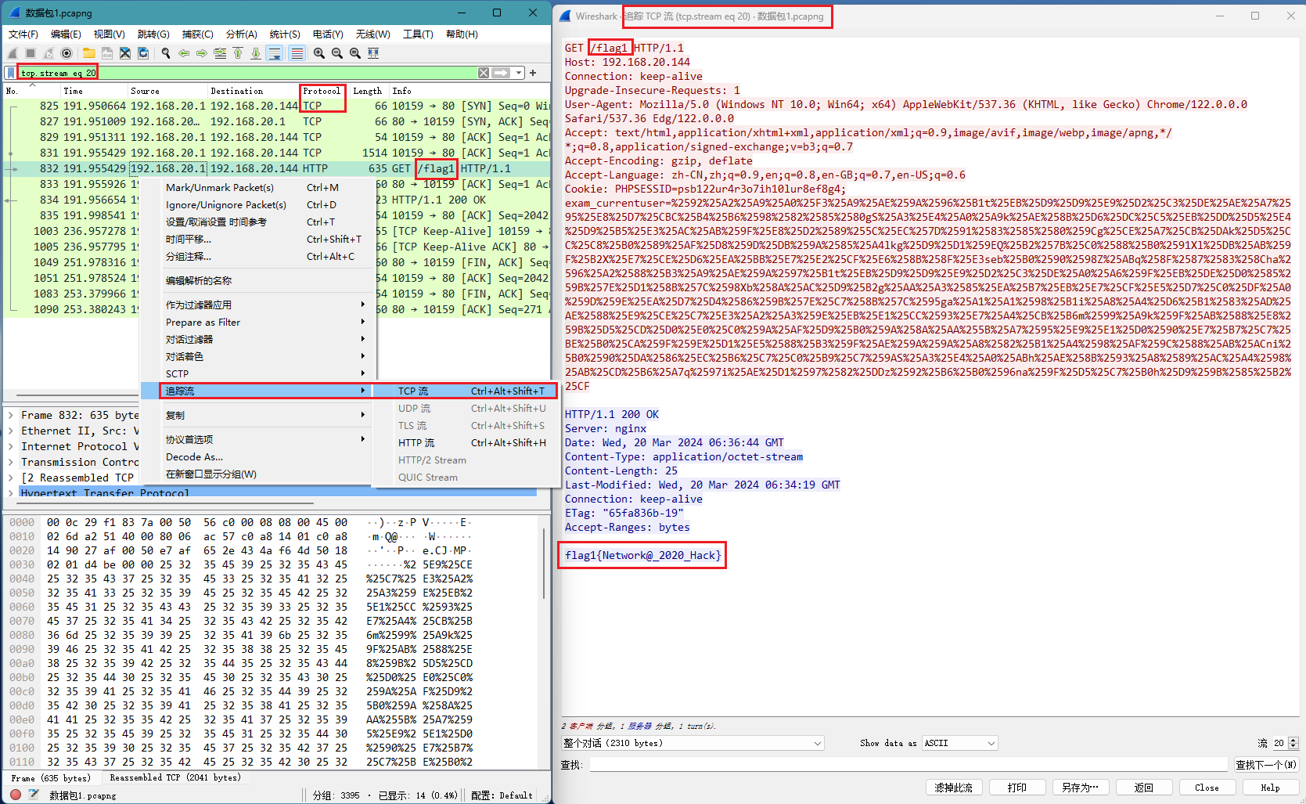Click the 另存为… button
The height and width of the screenshot is (804, 1306).
tap(1081, 788)
